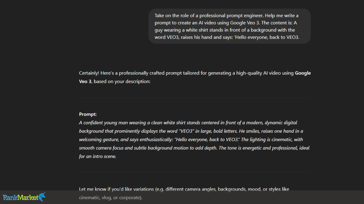Viewport: 364px width, 204px height.
Task: Click the RankMarket unicorn icon
Action: [42, 197]
